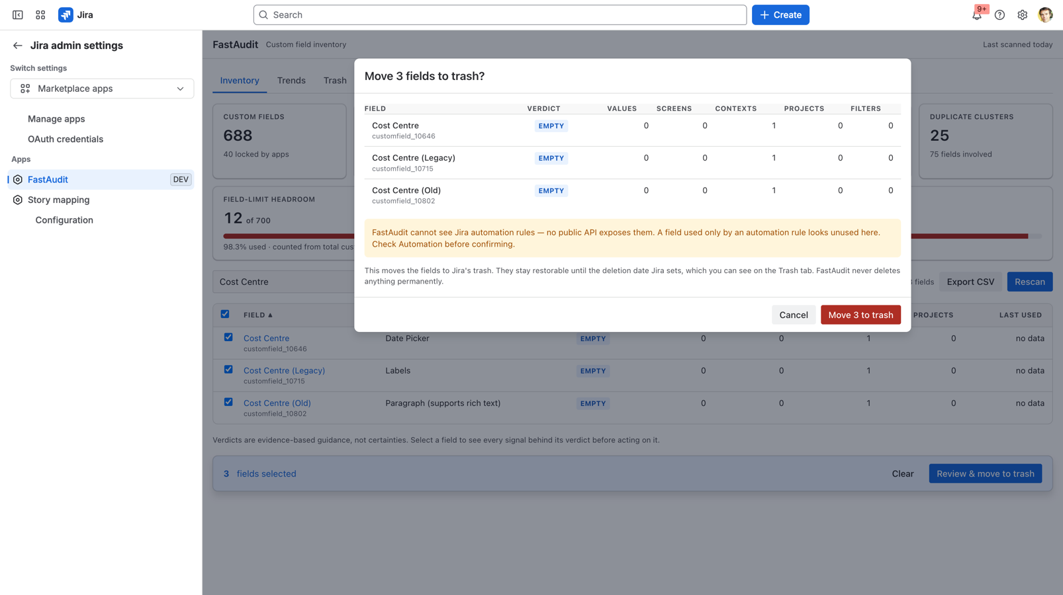Click the FastAudit app icon in sidebar
This screenshot has width=1063, height=595.
click(18, 179)
